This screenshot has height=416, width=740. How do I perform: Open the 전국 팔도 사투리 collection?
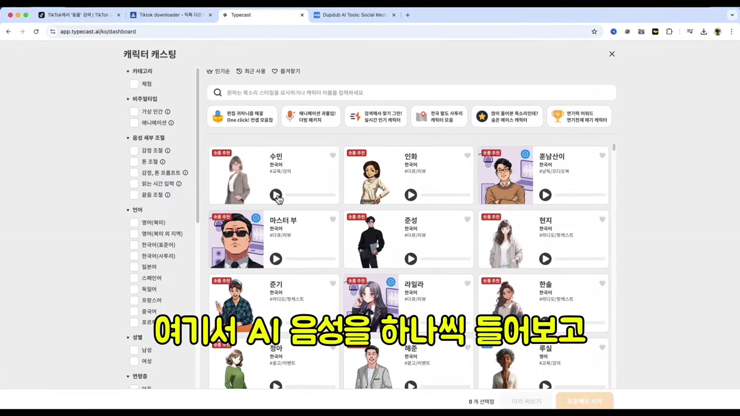(439, 117)
